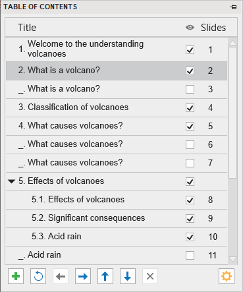The image size is (243, 292).
Task: Click the circular reset arrow icon
Action: point(38,276)
